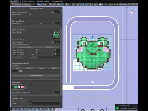Image resolution: width=148 pixels, height=111 pixels.
Task: Click the bullet Count input field
Action: click(x=45, y=103)
